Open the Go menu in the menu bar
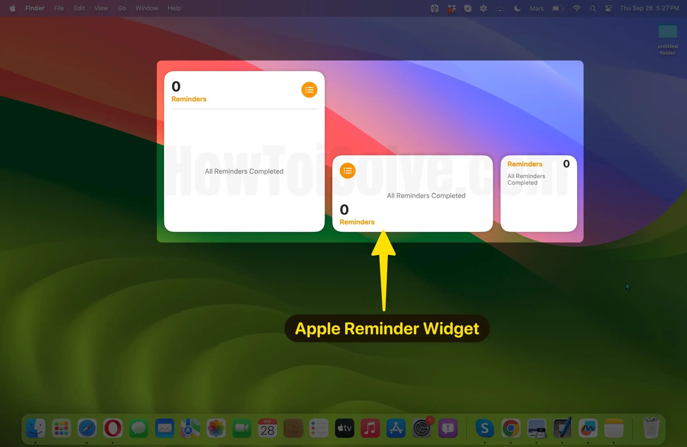 click(x=122, y=8)
